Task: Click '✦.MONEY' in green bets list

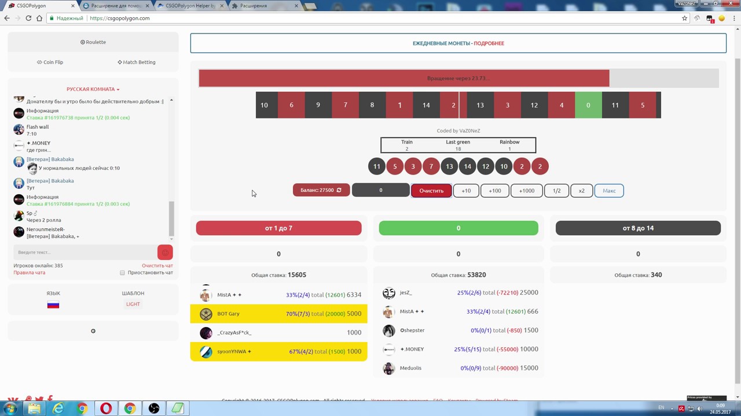Action: pos(412,349)
